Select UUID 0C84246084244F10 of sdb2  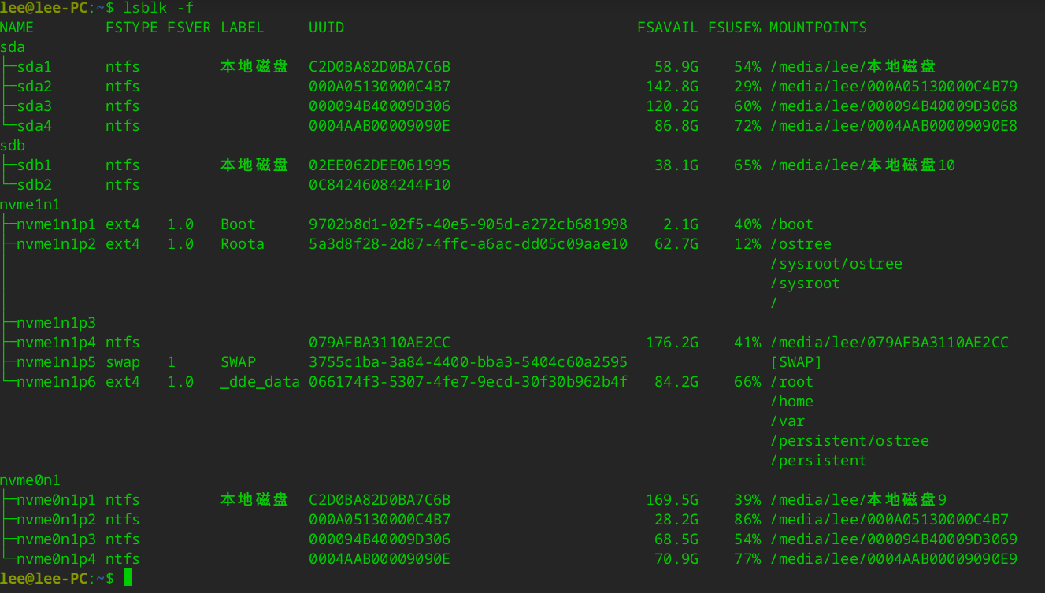pyautogui.click(x=380, y=185)
